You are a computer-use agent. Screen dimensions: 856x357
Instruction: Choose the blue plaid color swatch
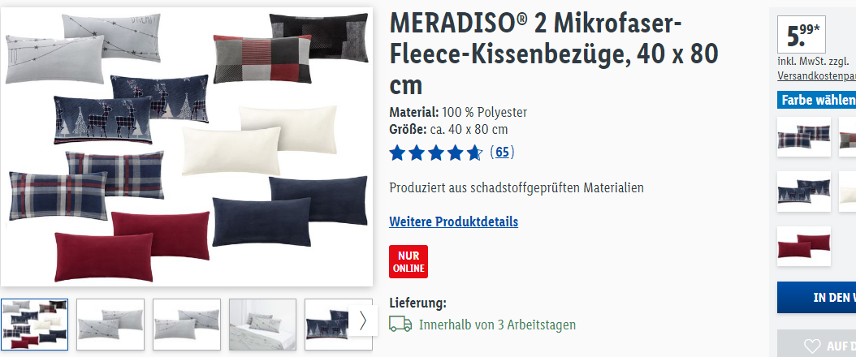tap(803, 137)
